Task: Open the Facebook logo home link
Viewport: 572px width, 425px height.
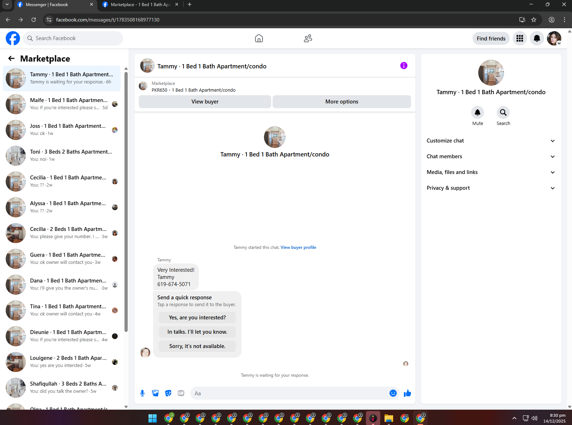Action: (x=13, y=38)
